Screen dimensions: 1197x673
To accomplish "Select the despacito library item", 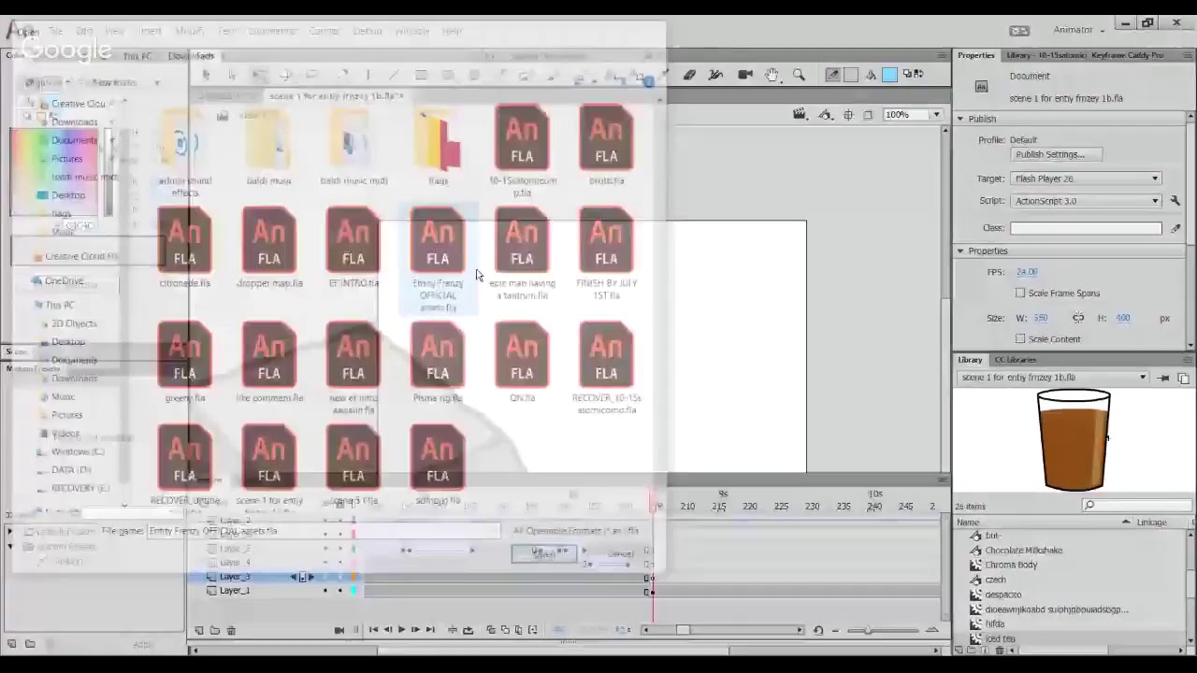I will tap(1002, 594).
